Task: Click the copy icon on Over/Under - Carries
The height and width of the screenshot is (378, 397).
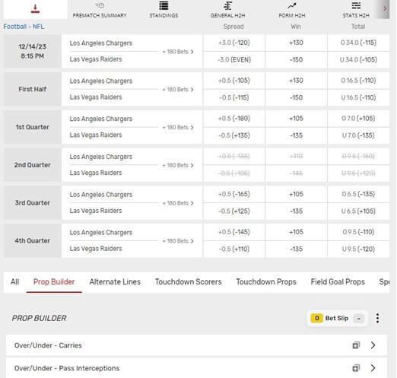Action: coord(356,345)
